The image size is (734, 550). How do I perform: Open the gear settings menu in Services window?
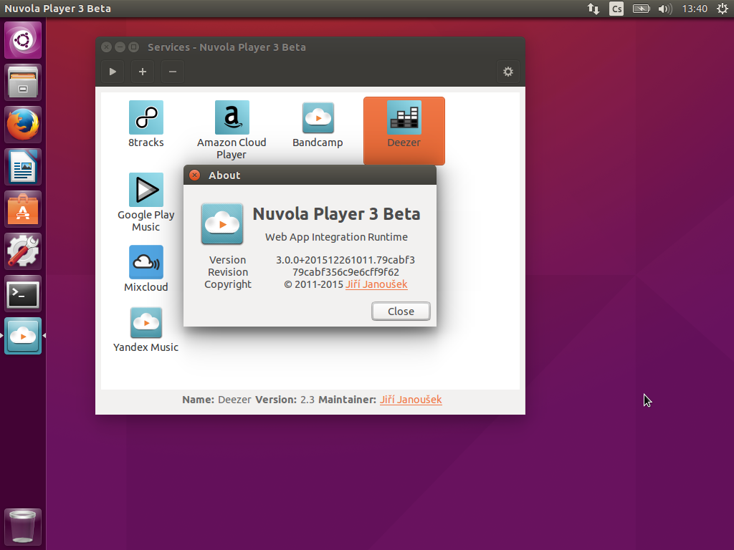tap(508, 72)
